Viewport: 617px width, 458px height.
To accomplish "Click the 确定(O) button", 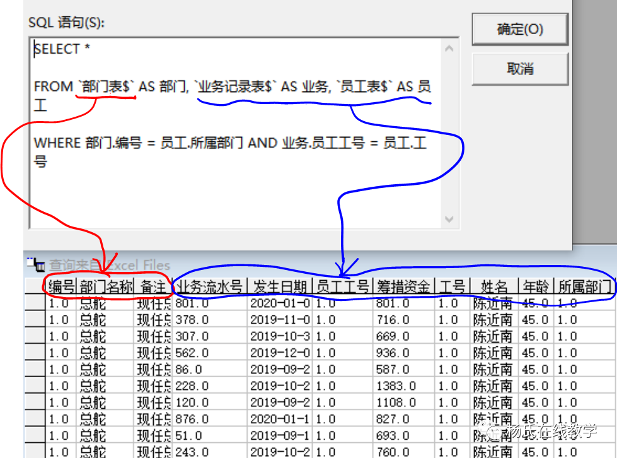I will [x=520, y=29].
